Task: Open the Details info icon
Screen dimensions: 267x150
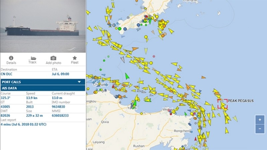Action: coord(11,58)
